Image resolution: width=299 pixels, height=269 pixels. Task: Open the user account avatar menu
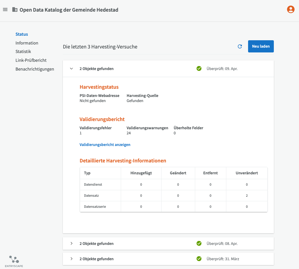pyautogui.click(x=291, y=9)
